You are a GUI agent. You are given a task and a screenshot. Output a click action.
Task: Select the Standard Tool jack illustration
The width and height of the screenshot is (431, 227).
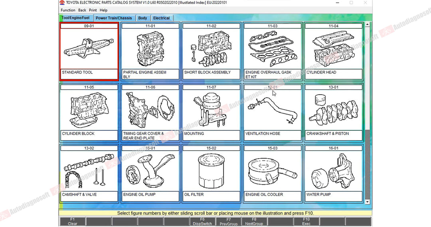89,49
